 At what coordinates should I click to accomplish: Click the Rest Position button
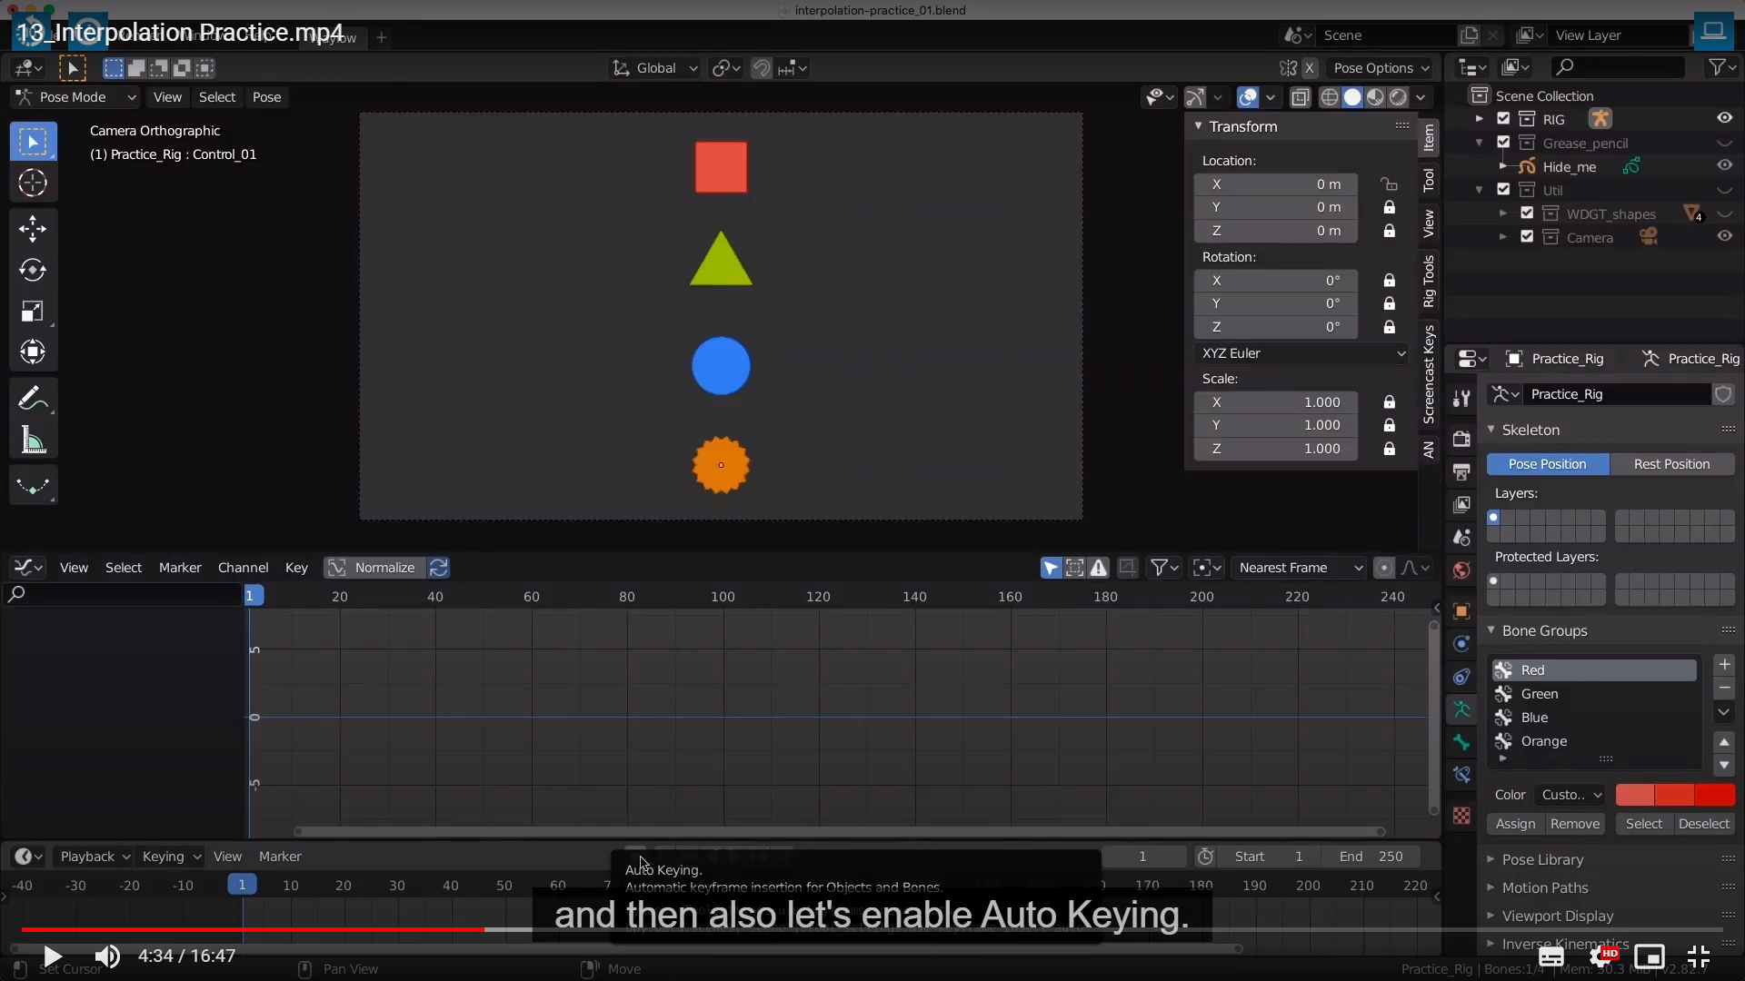[x=1670, y=464]
